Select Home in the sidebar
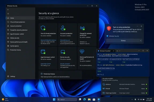The image size is (154, 102). coord(20,18)
